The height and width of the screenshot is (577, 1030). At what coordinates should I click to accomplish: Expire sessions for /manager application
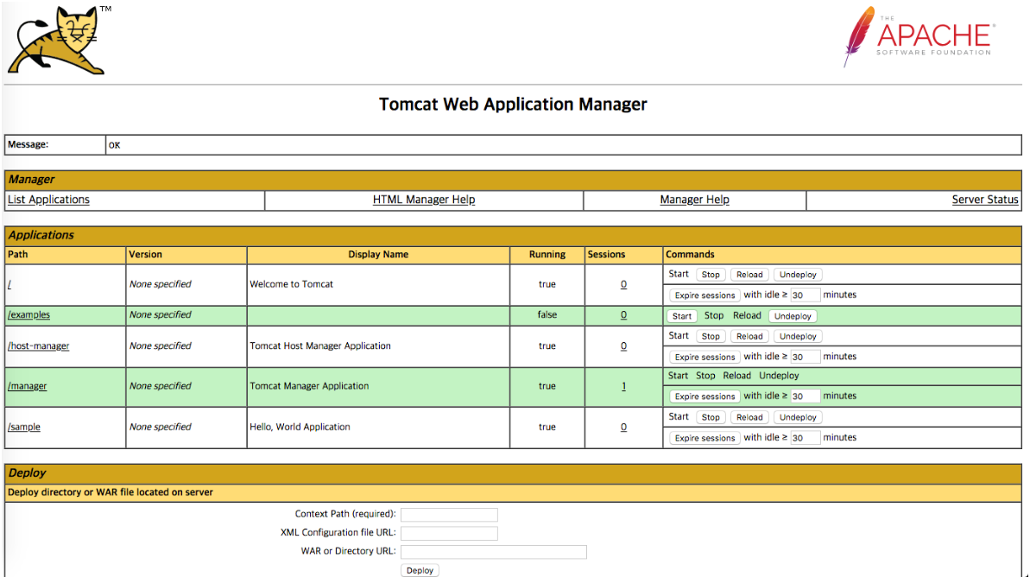click(x=705, y=396)
